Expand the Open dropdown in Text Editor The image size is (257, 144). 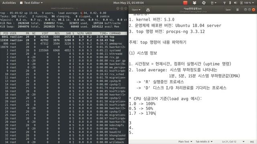(x=136, y=10)
